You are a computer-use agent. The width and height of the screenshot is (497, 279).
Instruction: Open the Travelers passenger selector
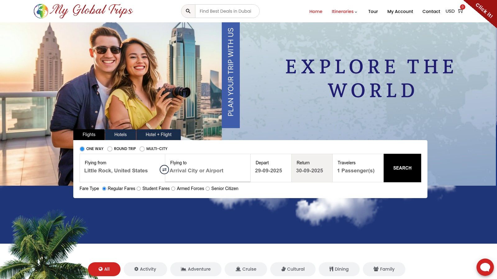[358, 168]
